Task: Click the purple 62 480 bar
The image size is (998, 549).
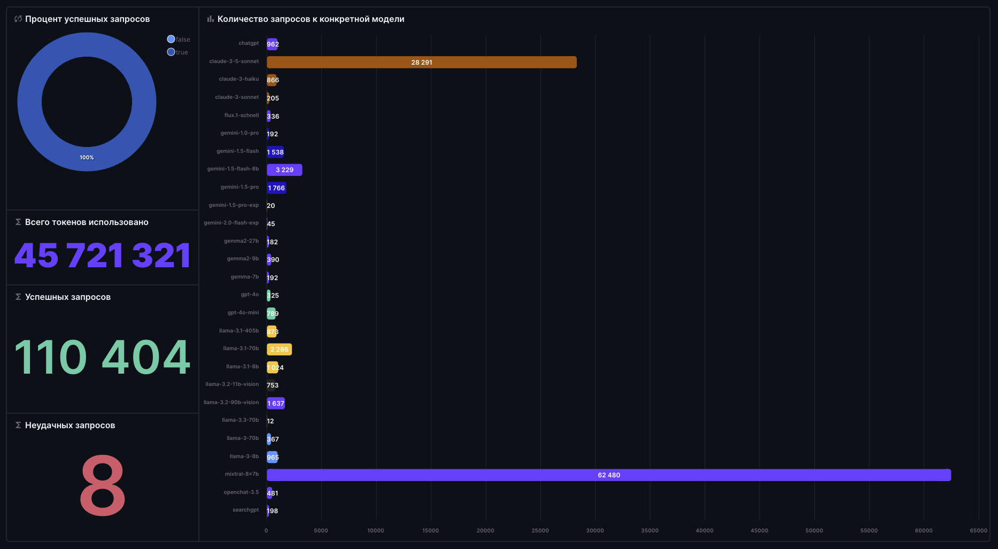Action: point(609,475)
